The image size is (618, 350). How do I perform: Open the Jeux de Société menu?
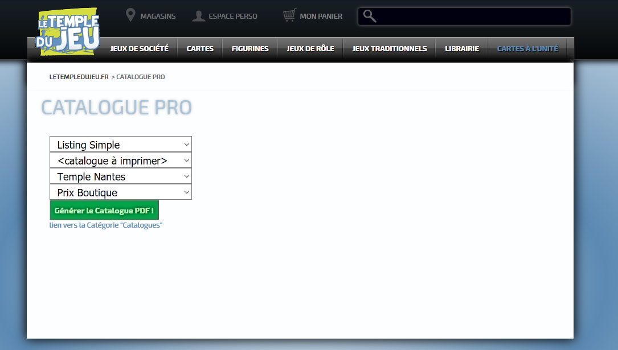[139, 49]
